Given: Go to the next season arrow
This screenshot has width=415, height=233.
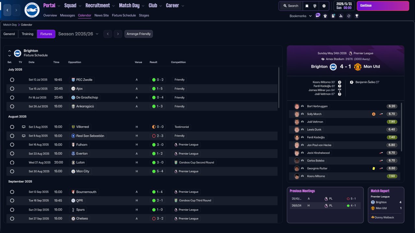Looking at the screenshot, I should coord(118,34).
